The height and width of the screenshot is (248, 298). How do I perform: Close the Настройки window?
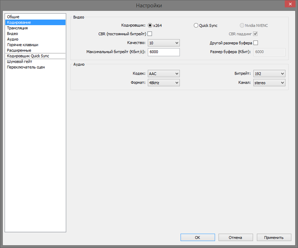290,4
